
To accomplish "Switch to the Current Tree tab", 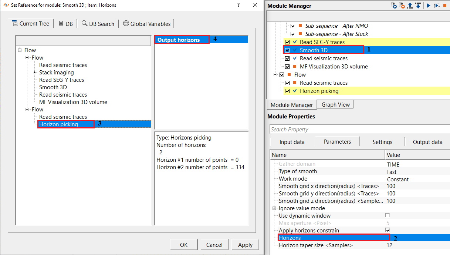I will tap(31, 23).
